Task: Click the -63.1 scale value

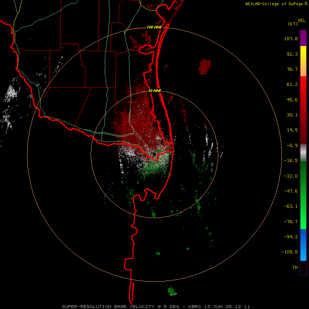Action: pyautogui.click(x=291, y=206)
